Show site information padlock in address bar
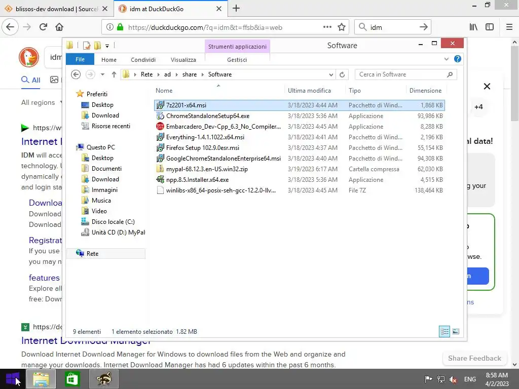This screenshot has height=389, width=519. [120, 27]
